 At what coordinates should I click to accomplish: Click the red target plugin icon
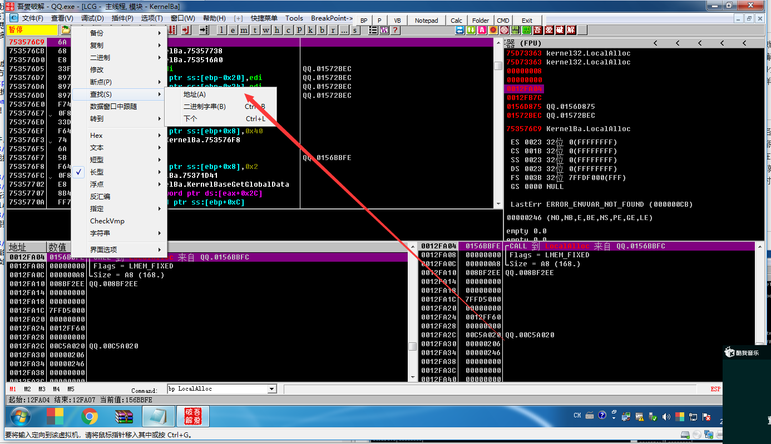point(504,30)
